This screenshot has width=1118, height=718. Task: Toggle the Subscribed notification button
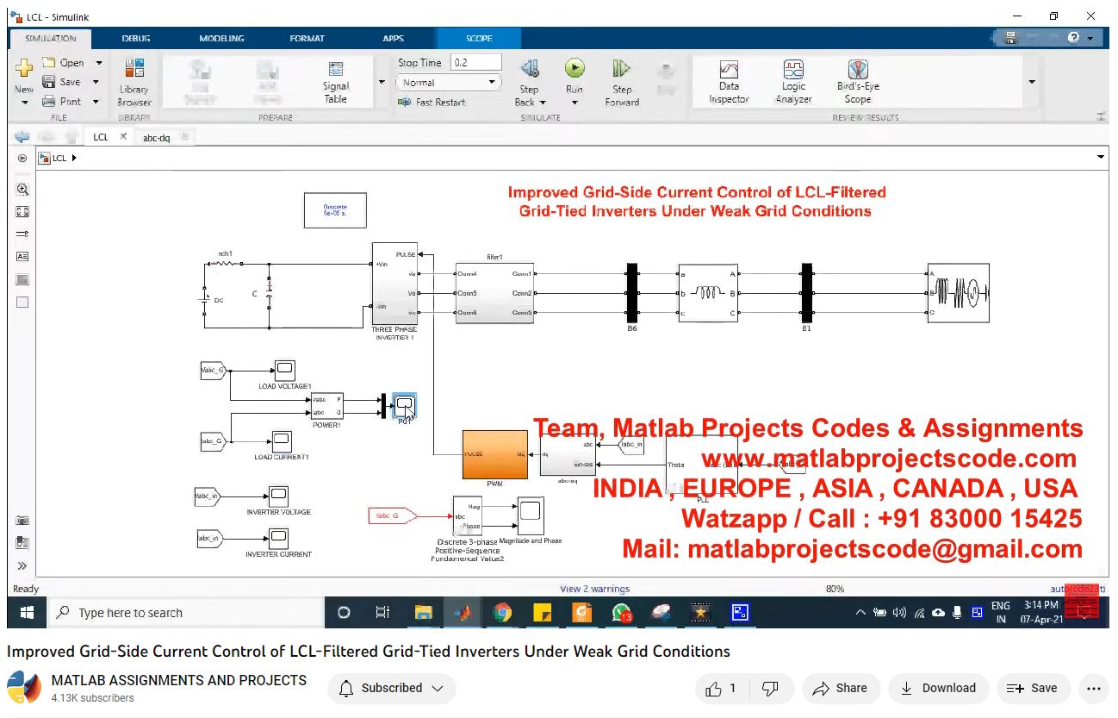pyautogui.click(x=392, y=688)
